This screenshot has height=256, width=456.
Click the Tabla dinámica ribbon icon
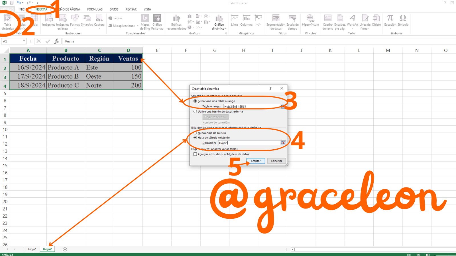pyautogui.click(x=8, y=22)
